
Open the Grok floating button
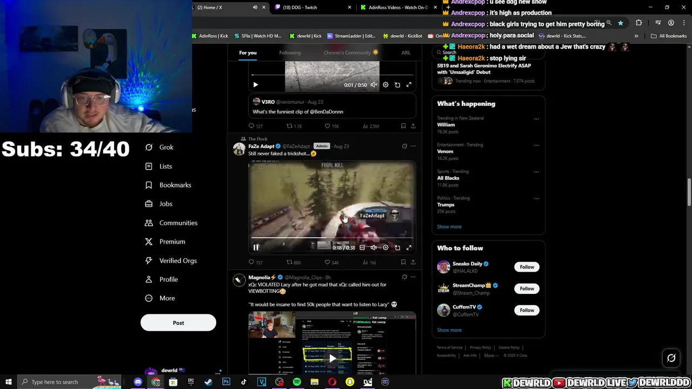pos(671,358)
